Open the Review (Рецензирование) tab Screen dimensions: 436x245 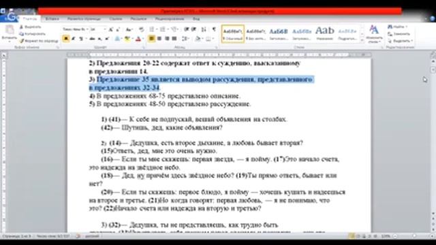click(x=170, y=19)
